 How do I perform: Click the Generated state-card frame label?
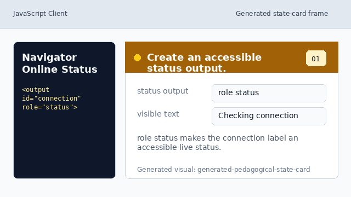(282, 14)
